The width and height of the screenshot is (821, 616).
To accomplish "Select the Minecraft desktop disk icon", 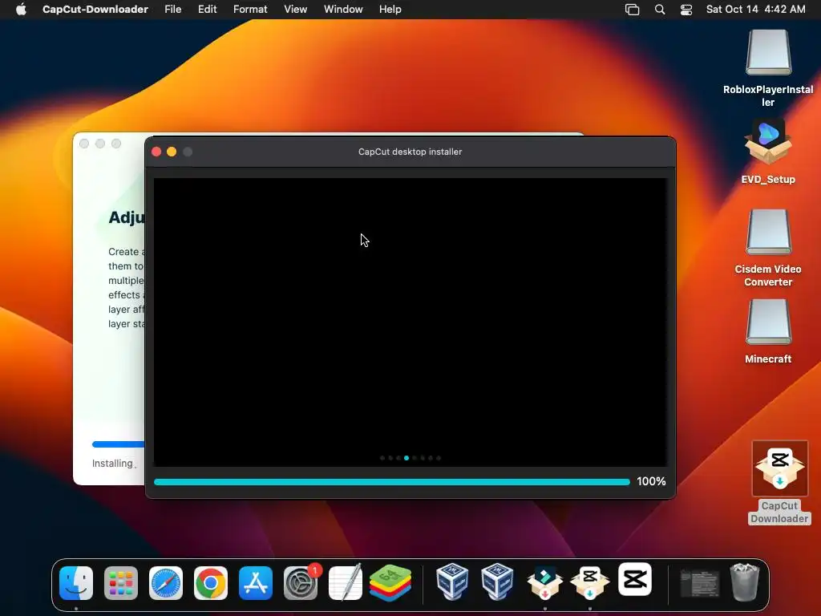I will click(x=768, y=322).
